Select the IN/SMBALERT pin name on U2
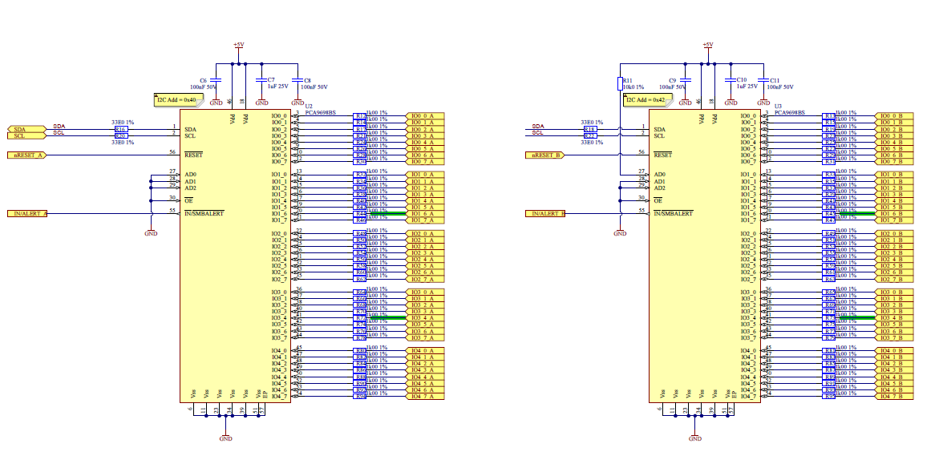Viewport: 939px width, 468px height. (204, 214)
